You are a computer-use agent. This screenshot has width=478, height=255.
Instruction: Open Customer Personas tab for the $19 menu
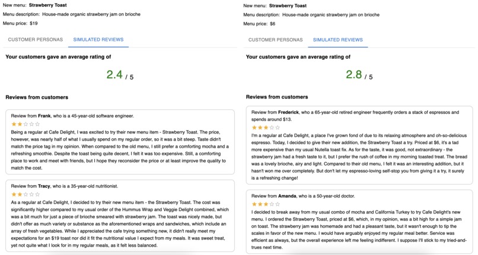coord(33,40)
